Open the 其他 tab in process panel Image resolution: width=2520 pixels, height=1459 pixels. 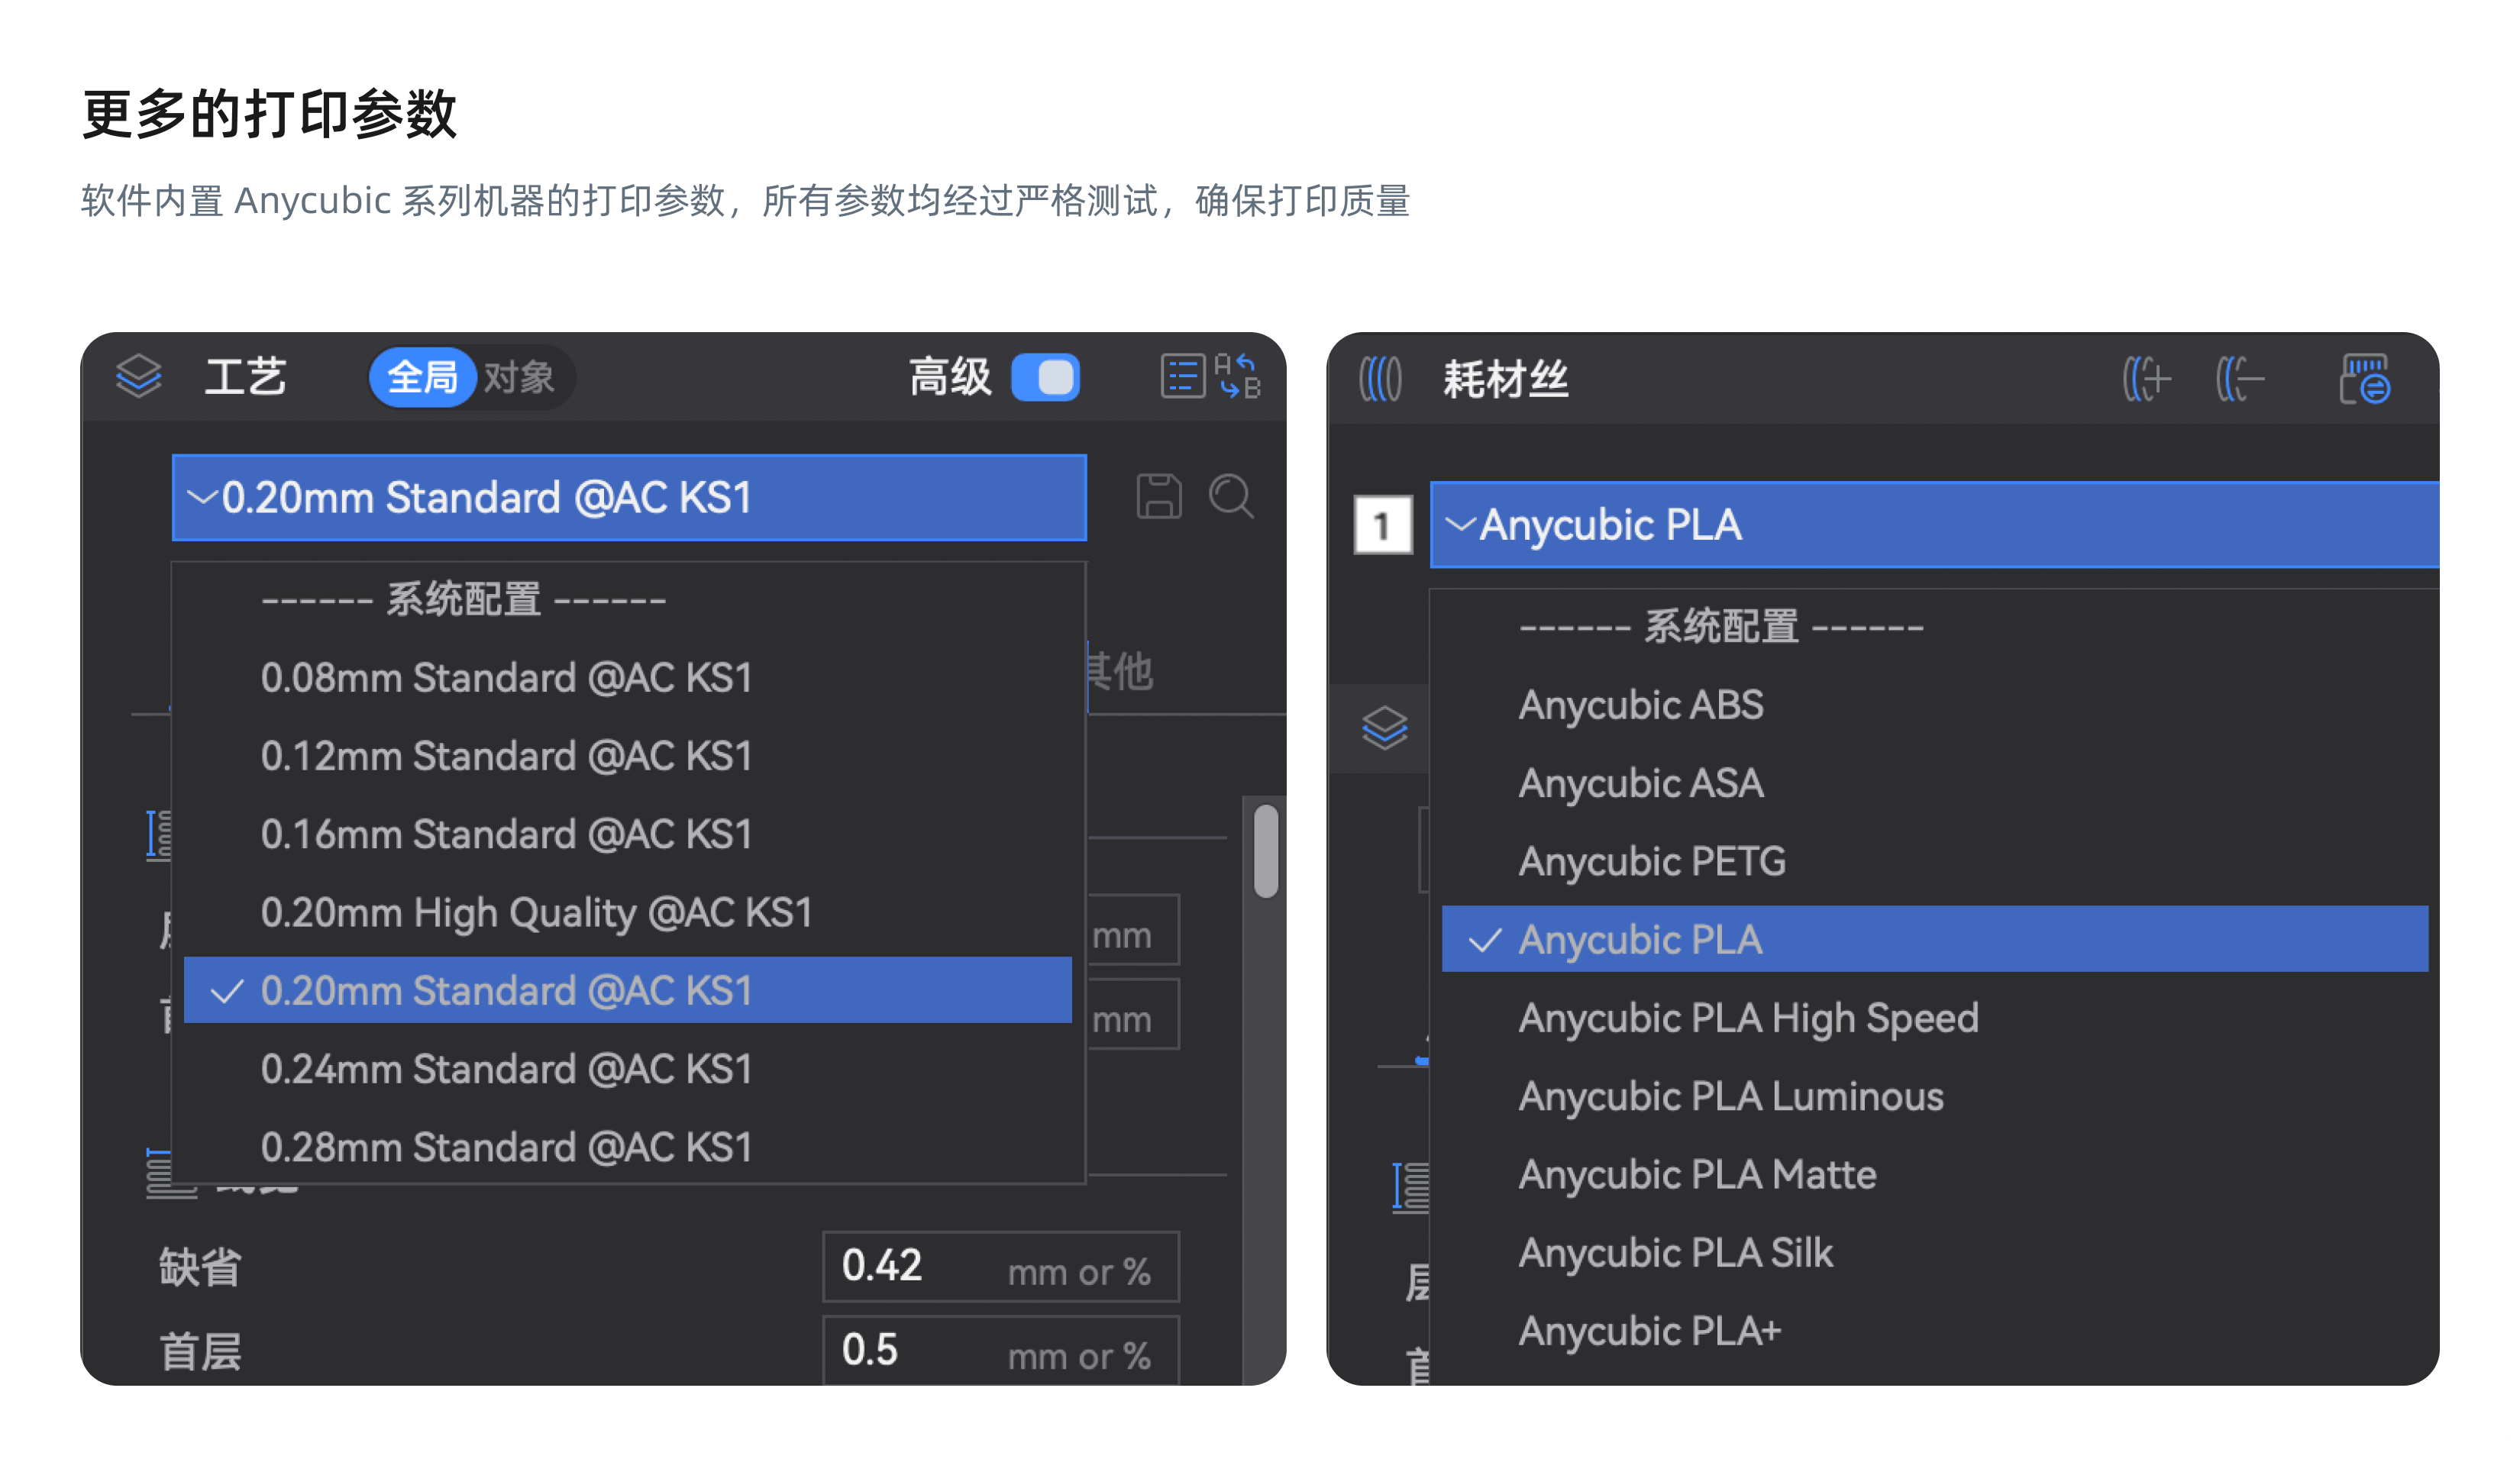pyautogui.click(x=1121, y=671)
